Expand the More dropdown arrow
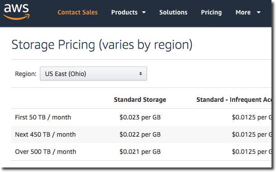The width and height of the screenshot is (276, 172). 258,13
